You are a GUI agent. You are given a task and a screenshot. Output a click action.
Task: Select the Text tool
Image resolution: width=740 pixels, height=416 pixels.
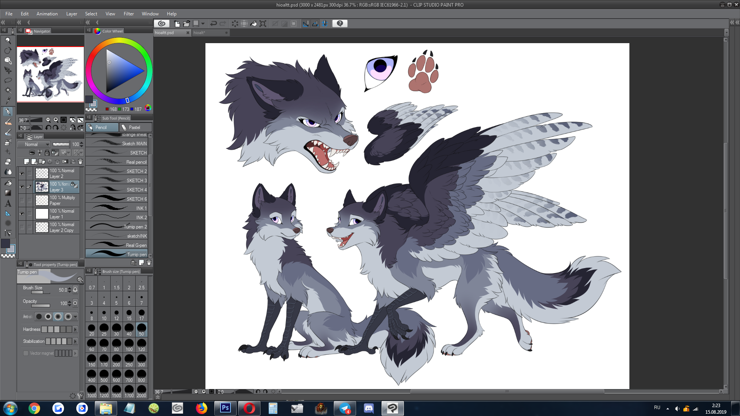pyautogui.click(x=8, y=203)
